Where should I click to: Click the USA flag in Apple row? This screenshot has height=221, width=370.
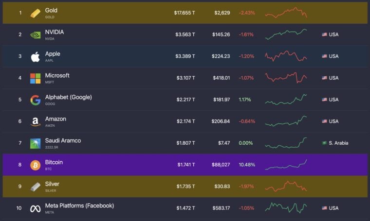pyautogui.click(x=324, y=56)
